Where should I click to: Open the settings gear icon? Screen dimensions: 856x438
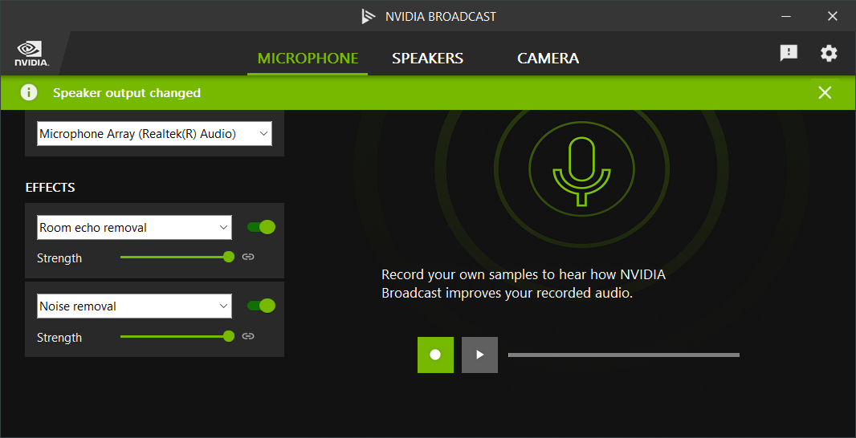(829, 54)
